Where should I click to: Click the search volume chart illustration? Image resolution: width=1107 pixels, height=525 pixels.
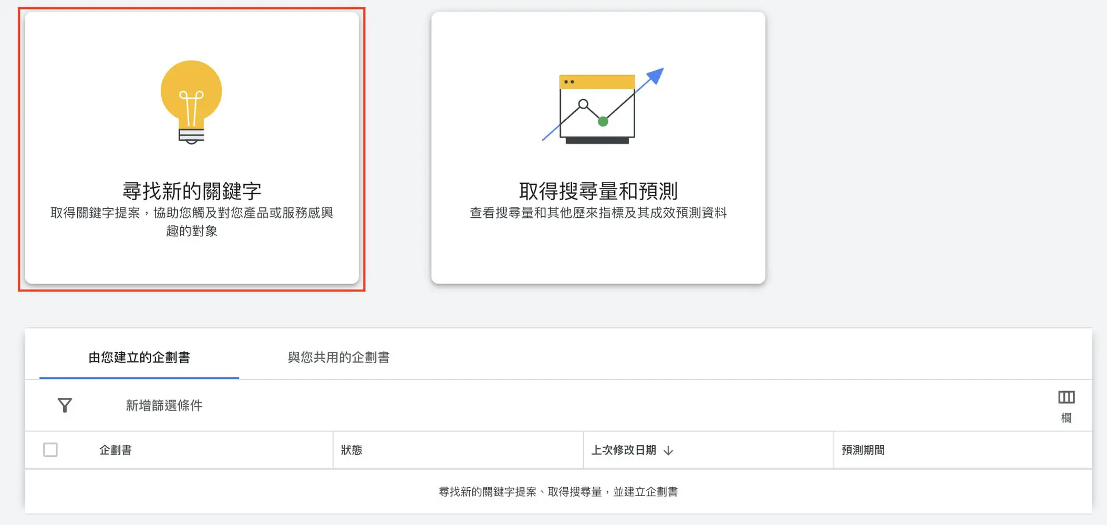[x=603, y=106]
